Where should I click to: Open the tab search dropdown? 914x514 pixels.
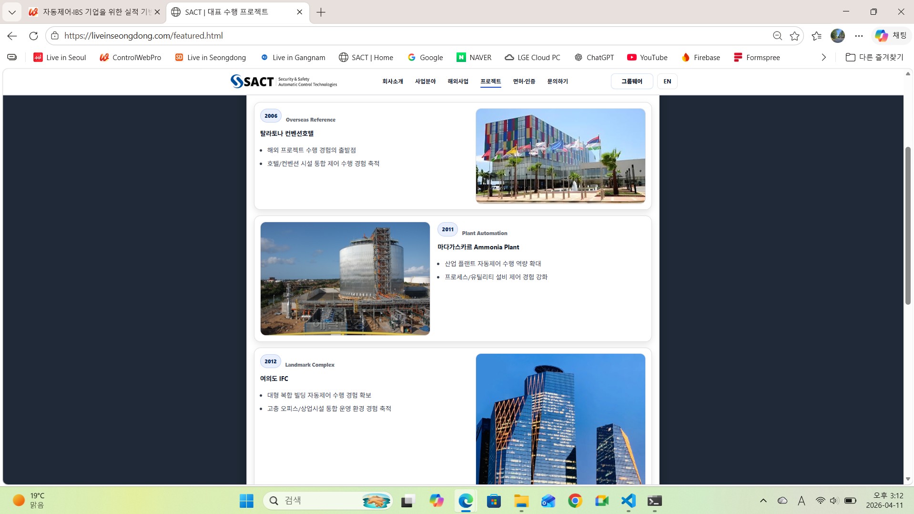click(12, 12)
